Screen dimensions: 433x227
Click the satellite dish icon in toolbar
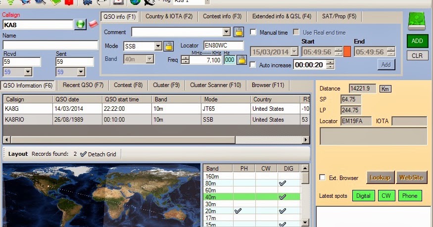coord(149,2)
